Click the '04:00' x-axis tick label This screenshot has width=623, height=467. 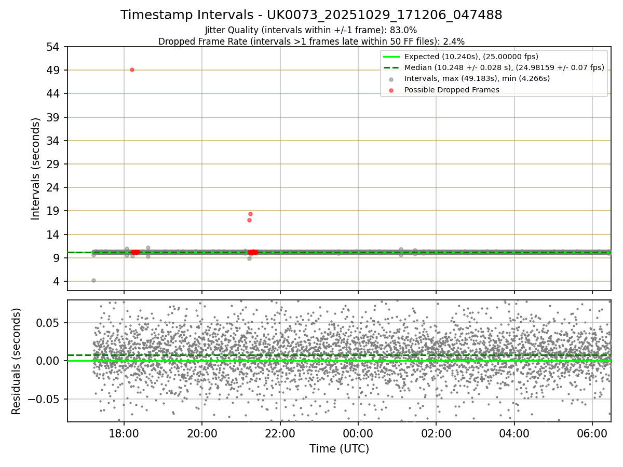514,433
